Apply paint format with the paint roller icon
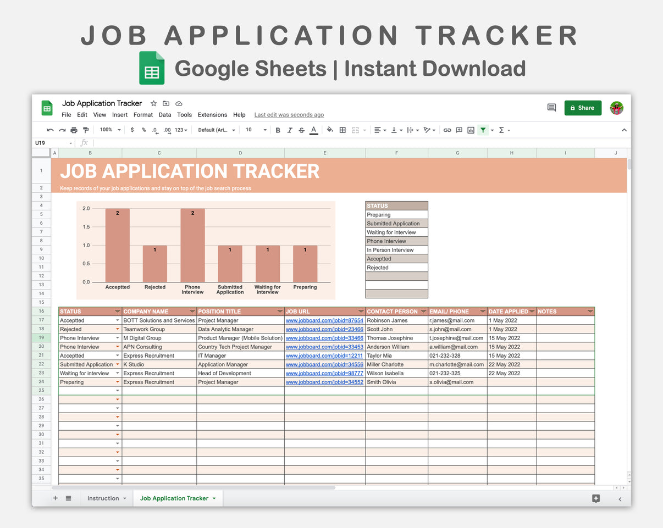This screenshot has width=663, height=528. [86, 130]
